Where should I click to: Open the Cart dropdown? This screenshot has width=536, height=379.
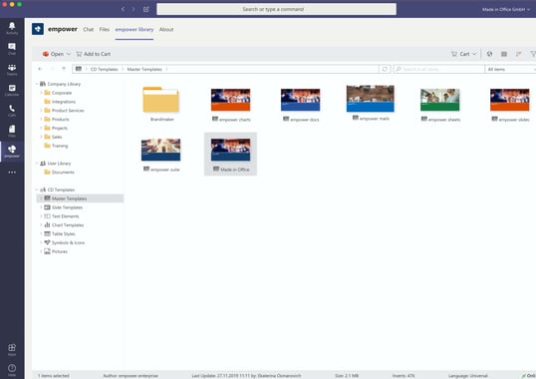(x=463, y=54)
